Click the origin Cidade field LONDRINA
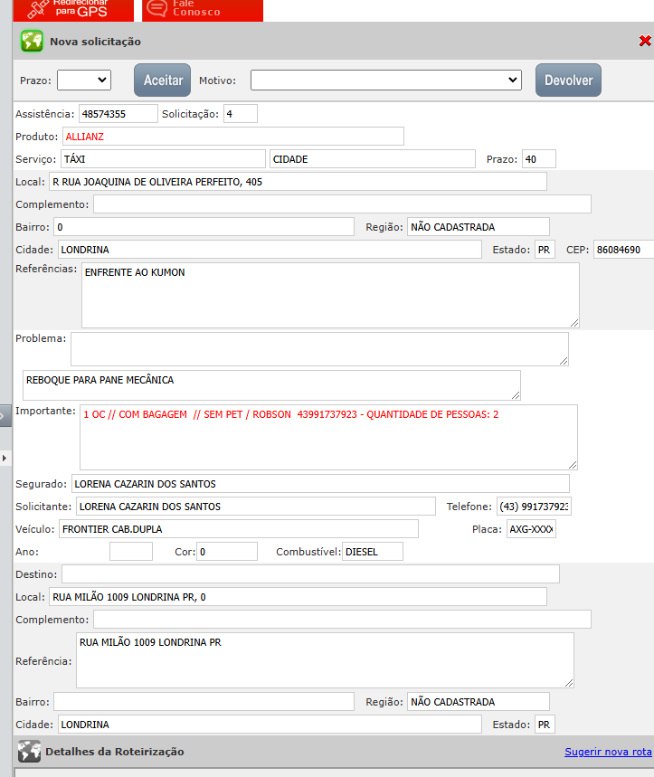This screenshot has height=777, width=654. coord(270,250)
